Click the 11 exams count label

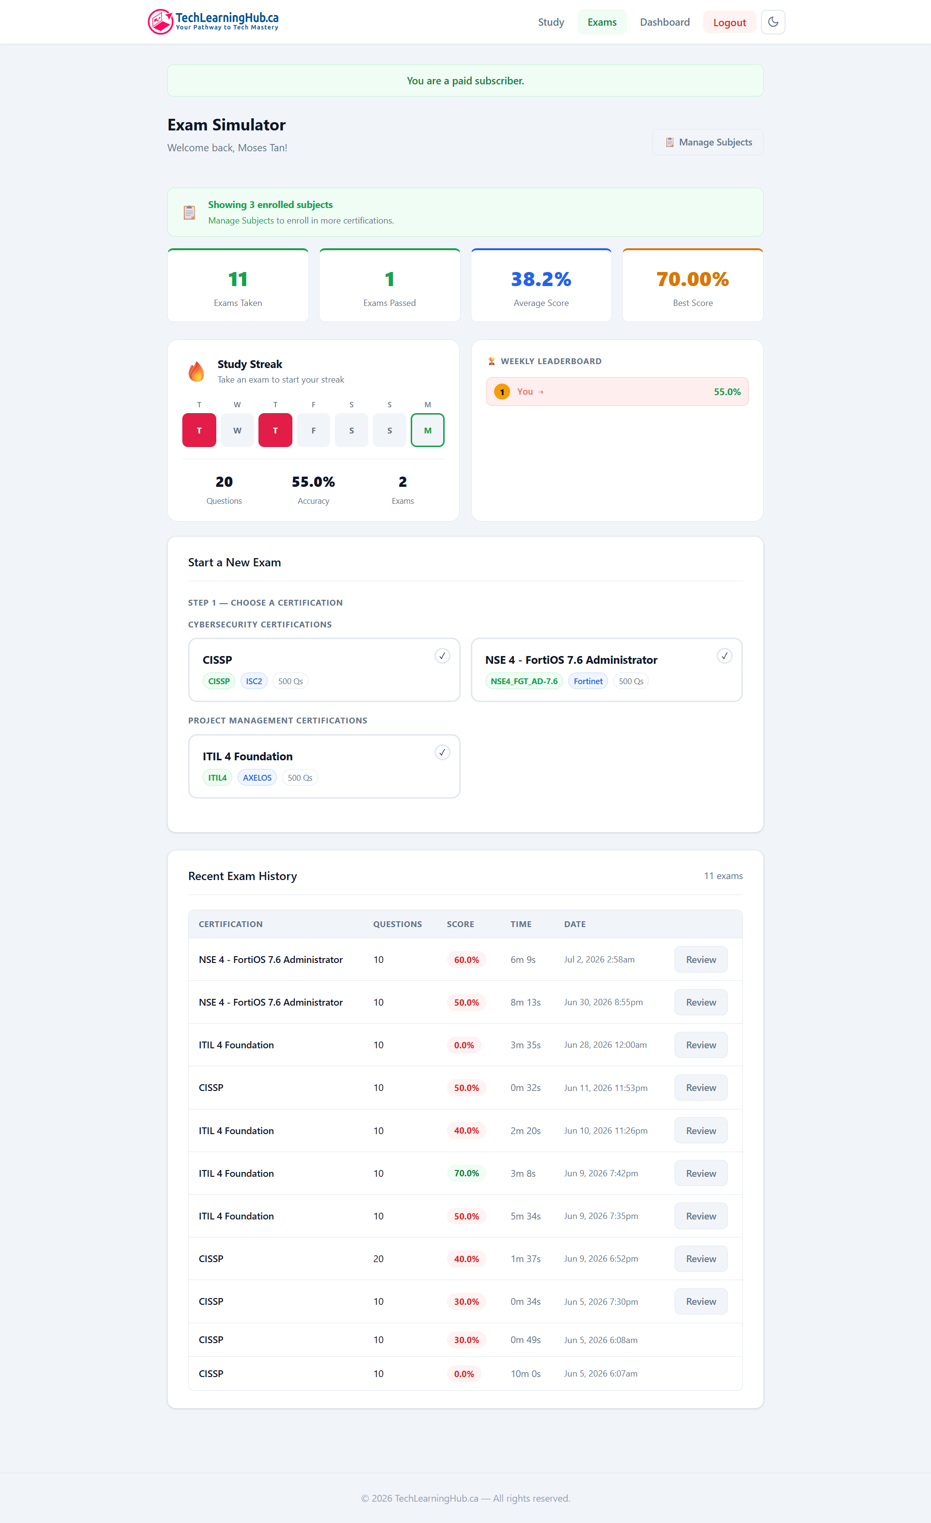[723, 876]
